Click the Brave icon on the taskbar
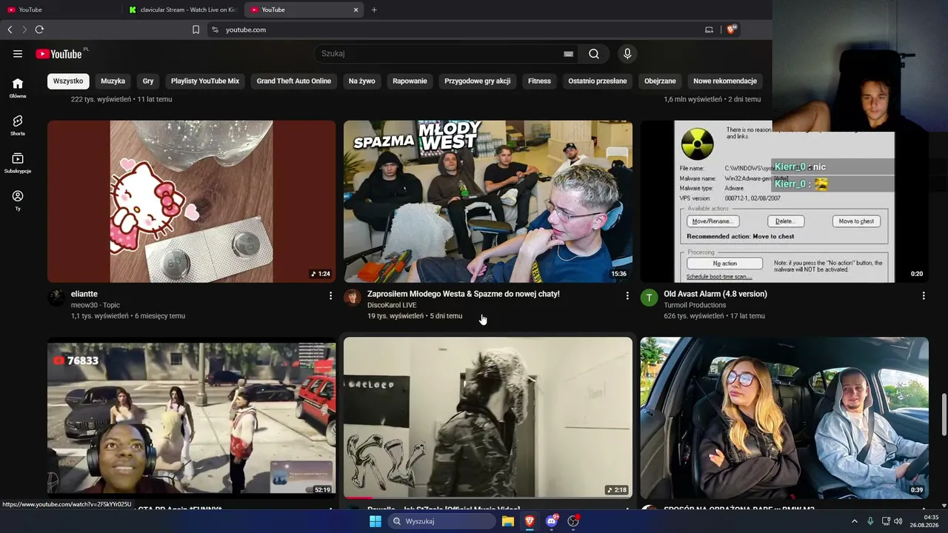This screenshot has width=948, height=533. 530,521
